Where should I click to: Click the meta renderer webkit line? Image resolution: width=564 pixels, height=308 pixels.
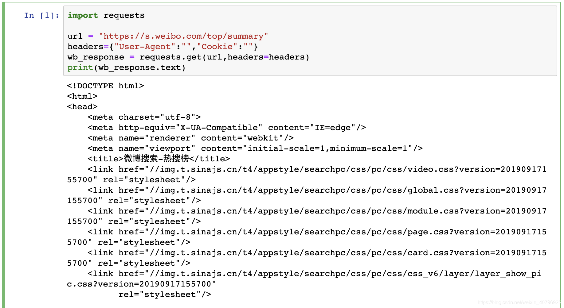190,138
